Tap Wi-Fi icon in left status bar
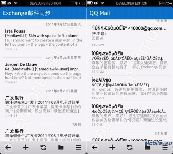This screenshot has height=154, width=173. (x=16, y=3)
